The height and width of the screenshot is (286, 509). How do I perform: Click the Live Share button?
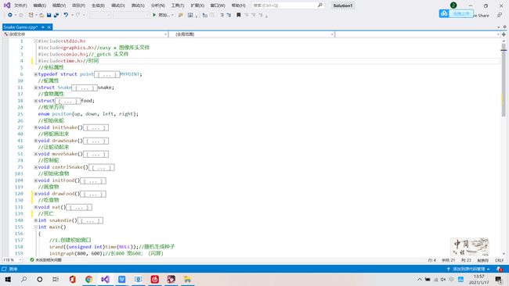481,15
